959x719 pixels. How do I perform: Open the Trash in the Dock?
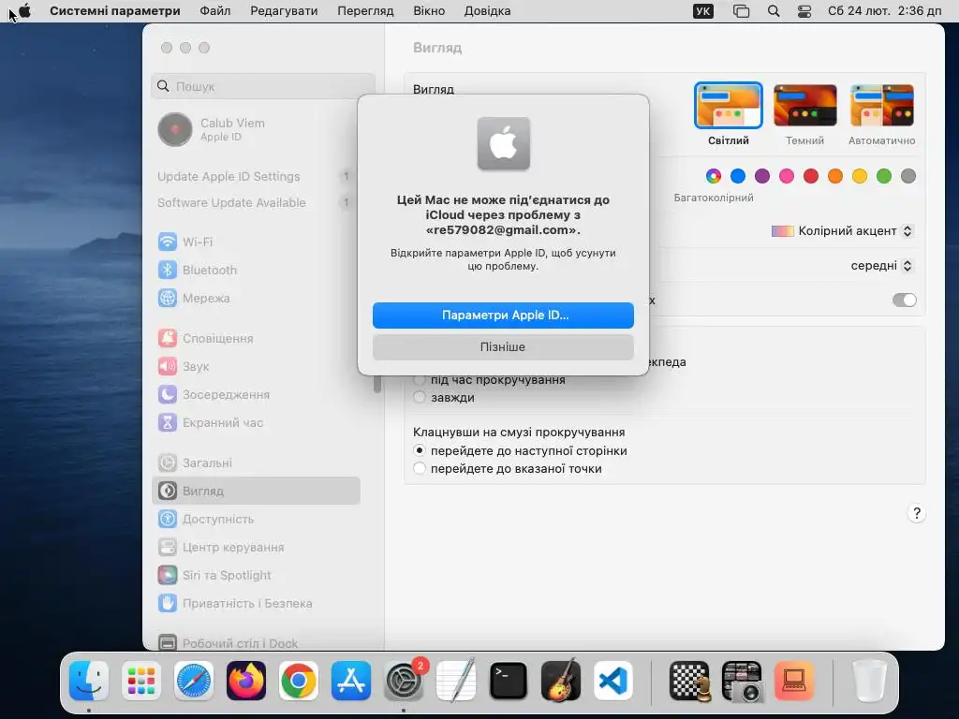coord(870,681)
